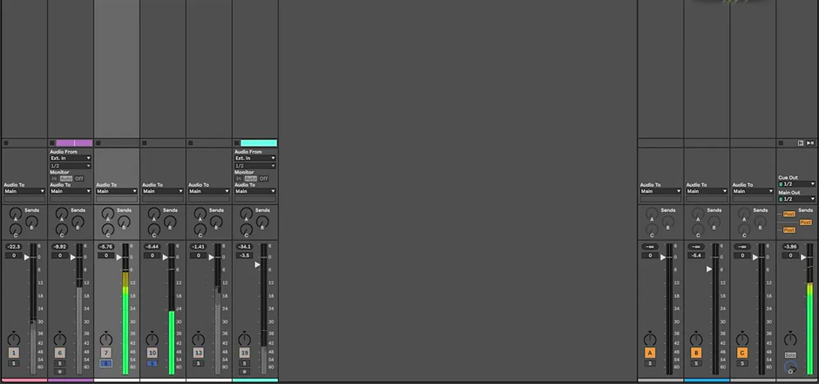The image size is (819, 384).
Task: Click the clip stop button on track 13
Action: tap(191, 143)
